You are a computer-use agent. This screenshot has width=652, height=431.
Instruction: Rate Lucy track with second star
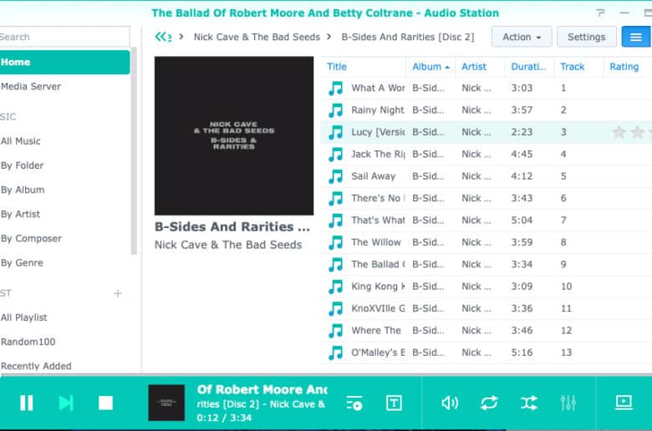(x=638, y=132)
